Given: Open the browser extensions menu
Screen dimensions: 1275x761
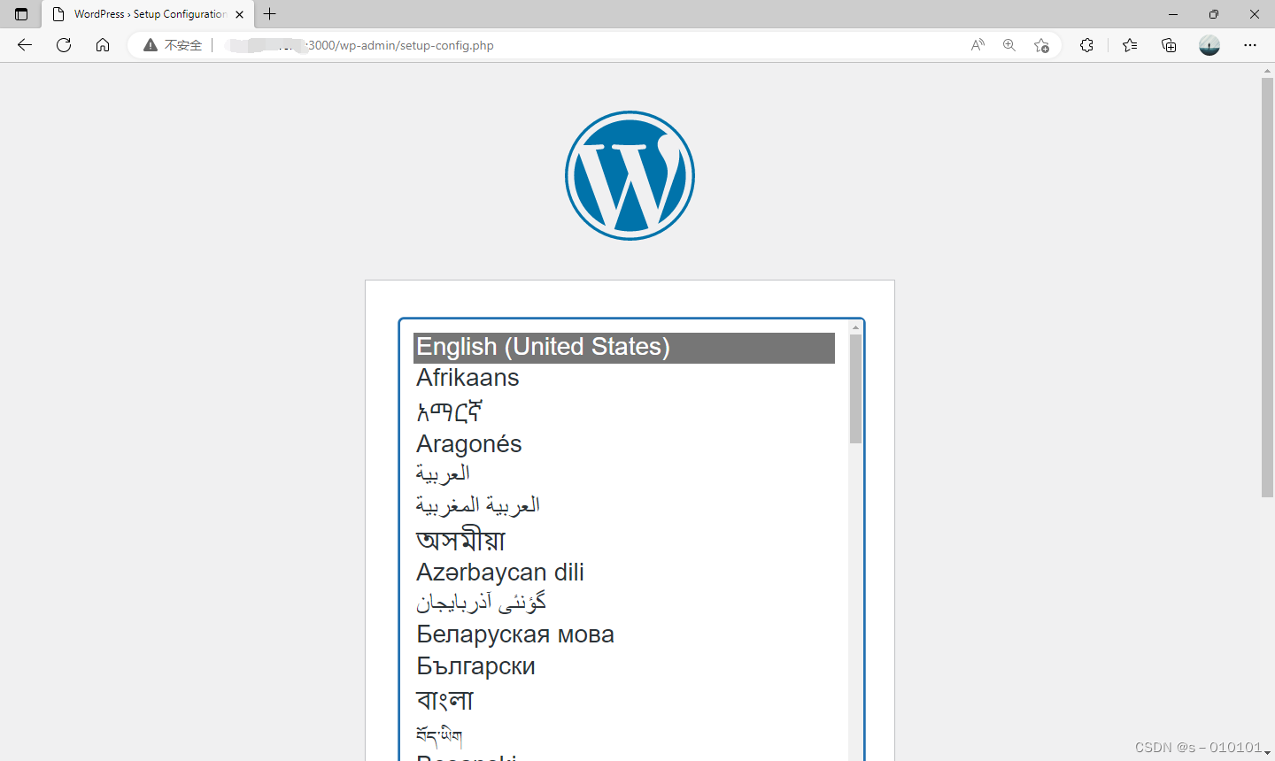Looking at the screenshot, I should click(1087, 45).
